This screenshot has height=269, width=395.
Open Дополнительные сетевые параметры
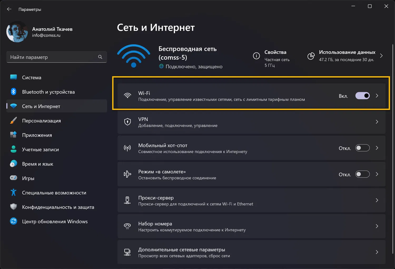point(182,252)
